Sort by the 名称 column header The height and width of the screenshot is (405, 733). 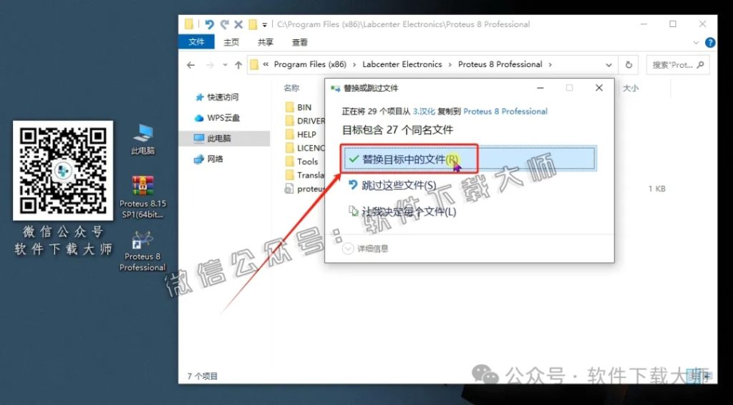[x=292, y=88]
